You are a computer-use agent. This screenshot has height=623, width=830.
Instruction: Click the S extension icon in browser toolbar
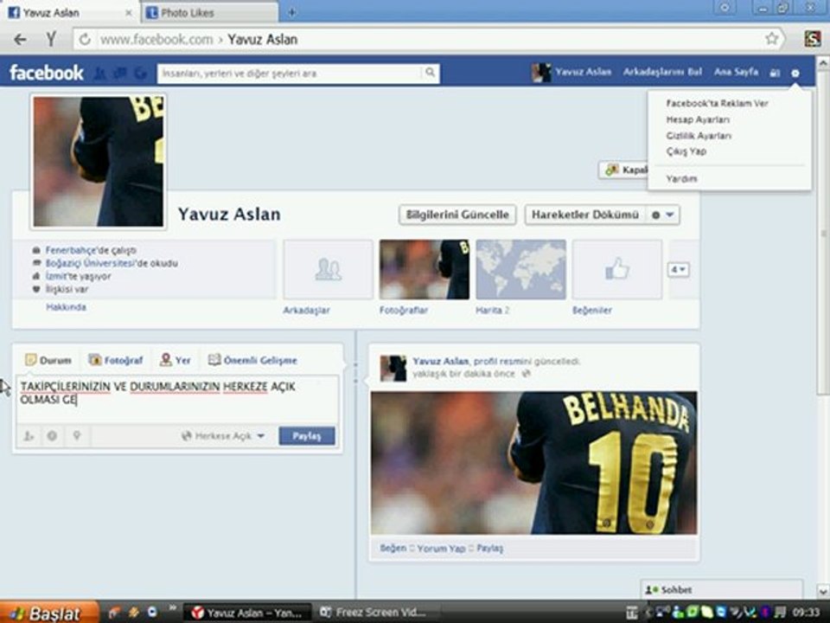(x=813, y=39)
